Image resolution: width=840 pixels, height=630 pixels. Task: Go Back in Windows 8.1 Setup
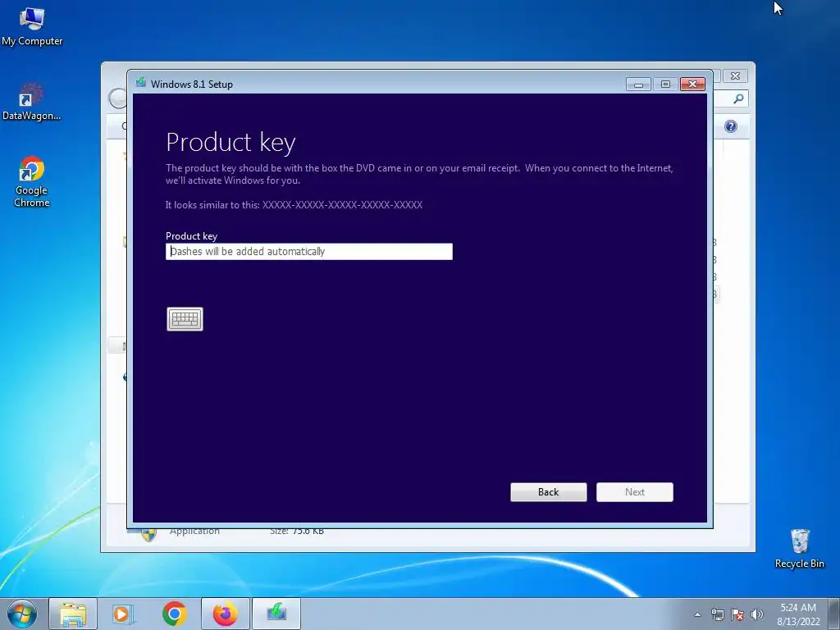tap(549, 492)
